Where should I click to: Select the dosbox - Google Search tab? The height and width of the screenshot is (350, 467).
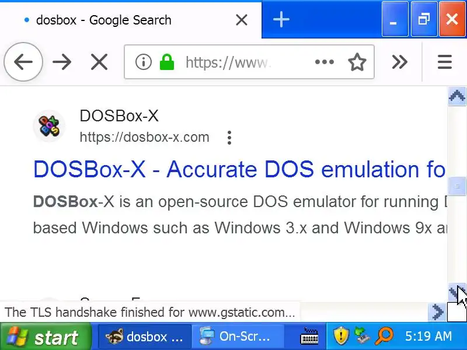click(131, 20)
